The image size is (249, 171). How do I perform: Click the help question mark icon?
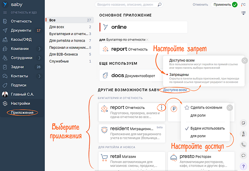pos(244,165)
